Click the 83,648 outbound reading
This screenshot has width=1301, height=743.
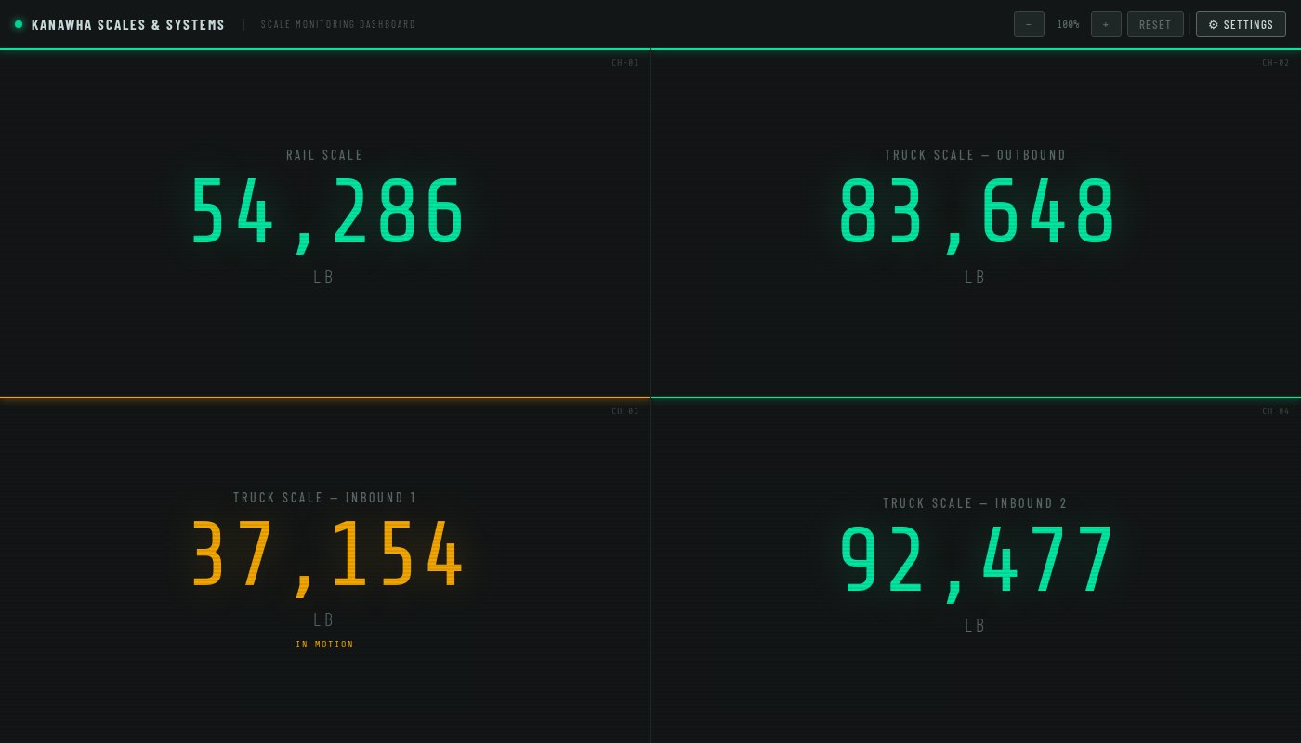tap(976, 214)
